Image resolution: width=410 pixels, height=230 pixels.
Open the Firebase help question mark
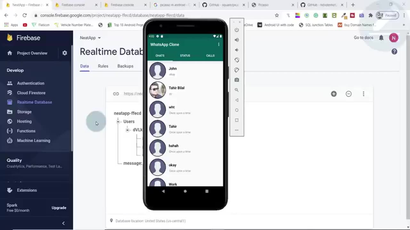point(394,51)
